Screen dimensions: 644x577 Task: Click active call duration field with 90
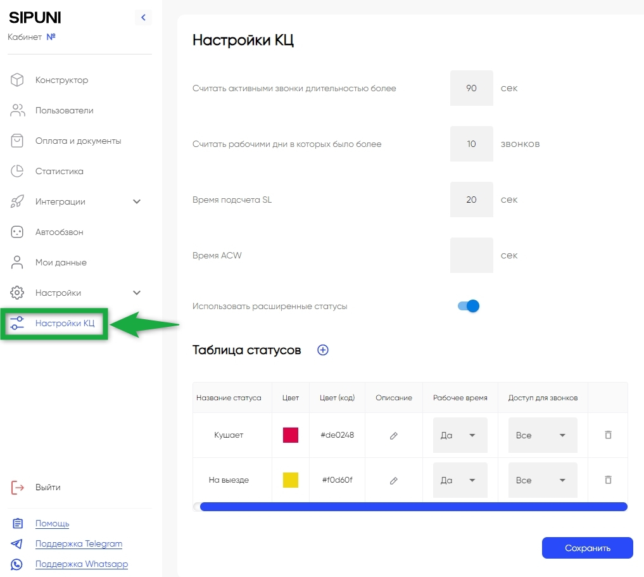point(472,88)
